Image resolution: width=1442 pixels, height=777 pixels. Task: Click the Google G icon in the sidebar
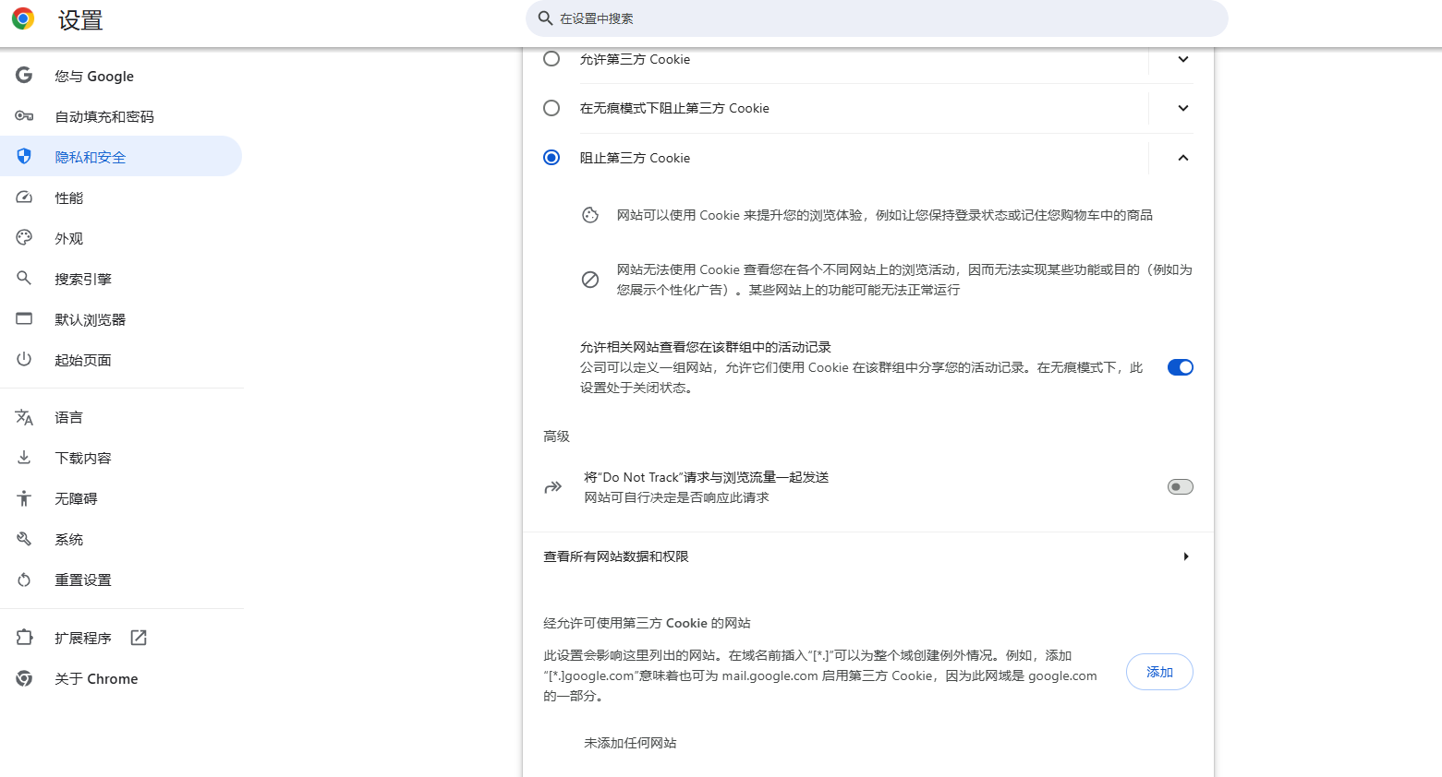(x=24, y=76)
